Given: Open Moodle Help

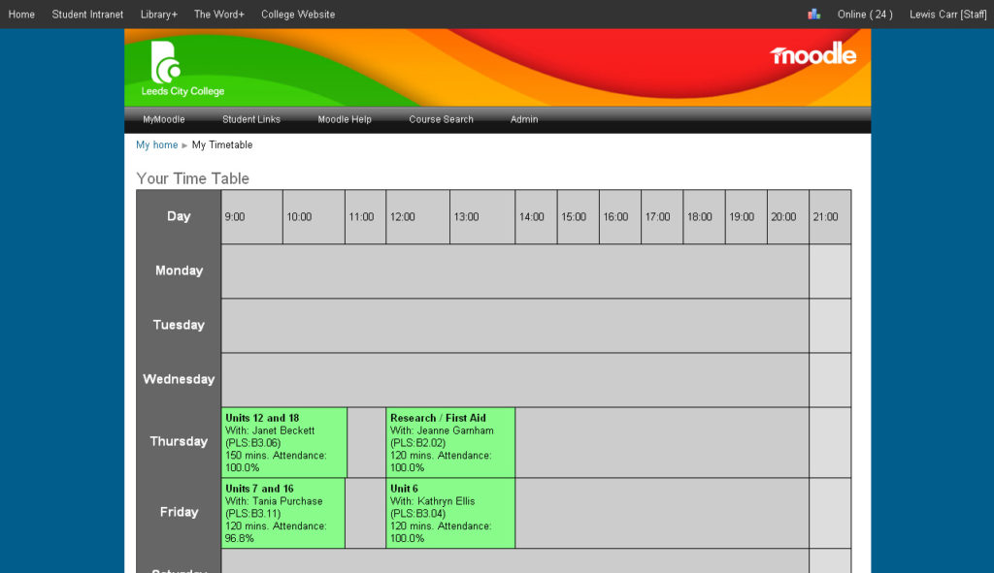Looking at the screenshot, I should [345, 119].
